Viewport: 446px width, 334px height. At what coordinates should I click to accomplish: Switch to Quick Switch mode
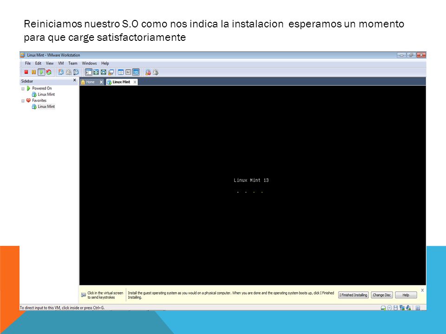tap(96, 72)
